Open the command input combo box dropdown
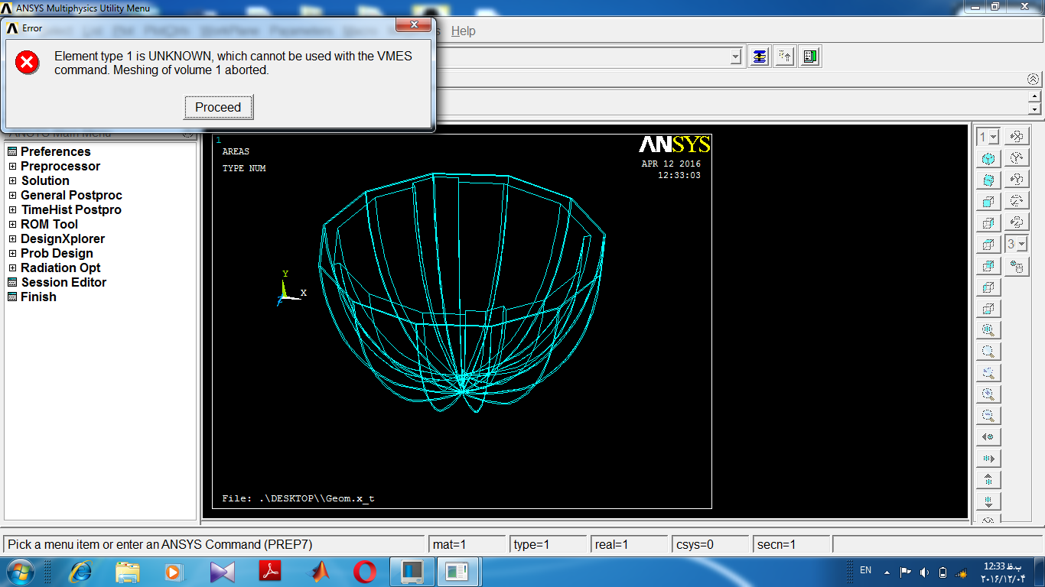This screenshot has height=587, width=1045. click(x=735, y=57)
